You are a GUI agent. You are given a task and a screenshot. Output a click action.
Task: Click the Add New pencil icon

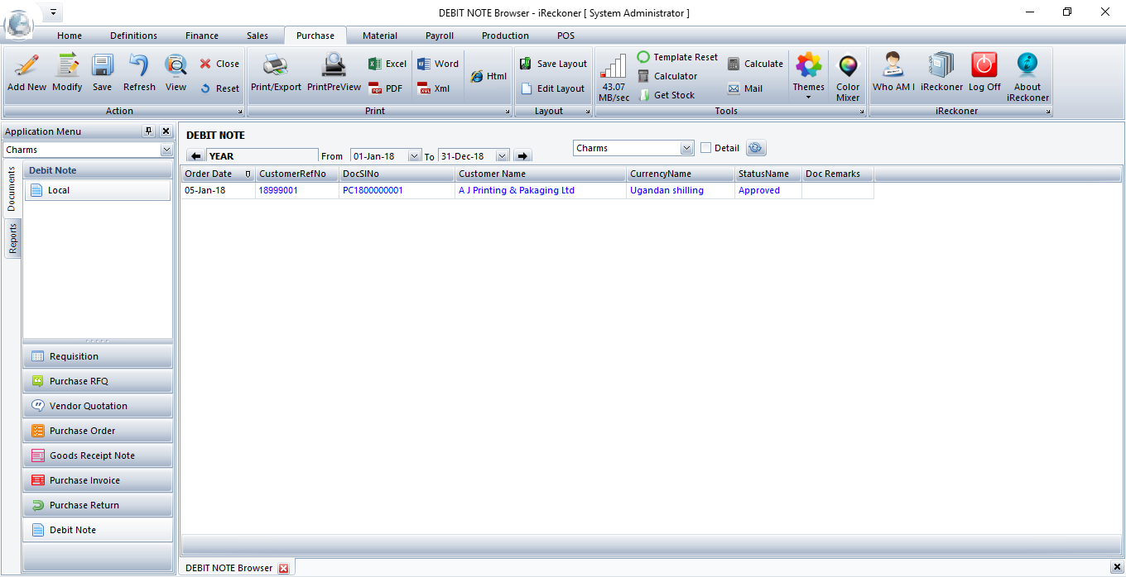point(26,66)
